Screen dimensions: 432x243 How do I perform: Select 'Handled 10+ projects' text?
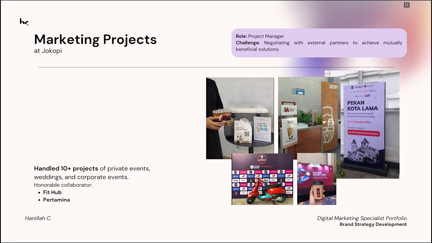tap(66, 168)
